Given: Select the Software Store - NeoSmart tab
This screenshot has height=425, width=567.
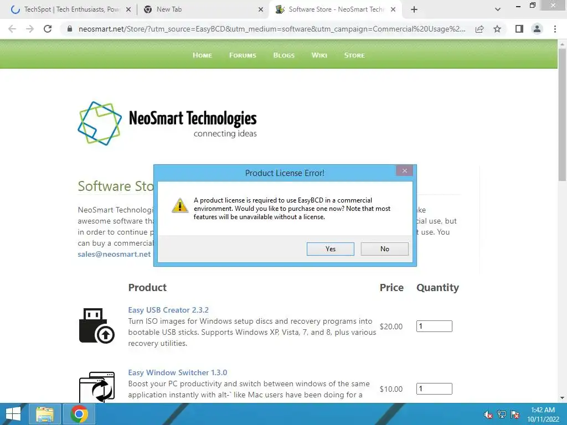Looking at the screenshot, I should (334, 9).
